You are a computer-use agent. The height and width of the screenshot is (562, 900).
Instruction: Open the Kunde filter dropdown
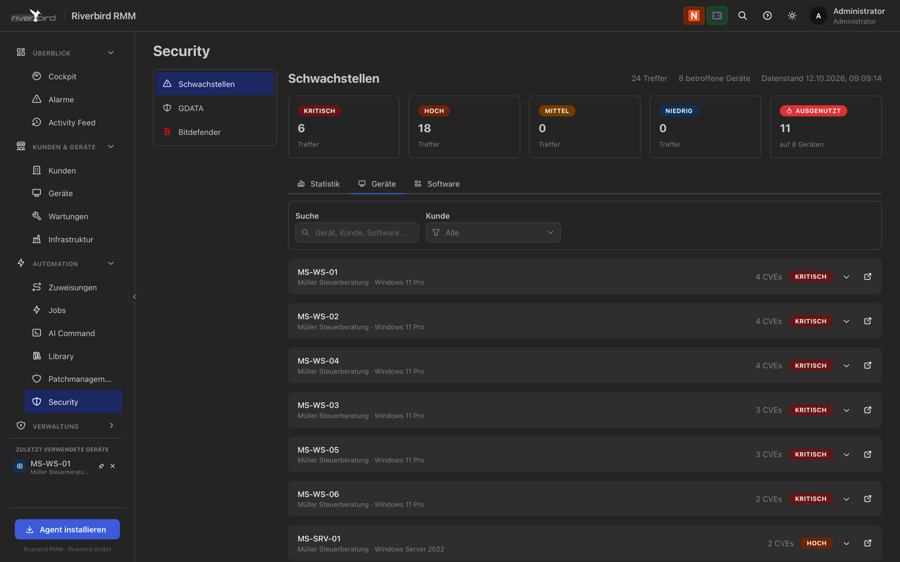click(493, 233)
